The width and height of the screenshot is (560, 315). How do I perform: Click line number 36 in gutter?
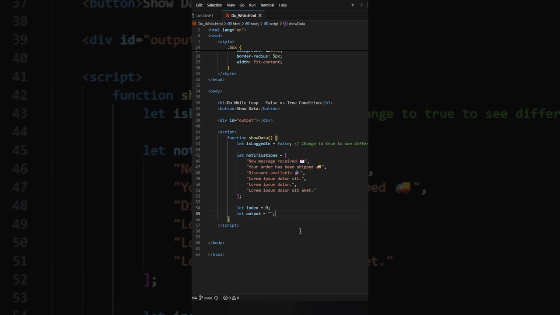click(x=198, y=103)
